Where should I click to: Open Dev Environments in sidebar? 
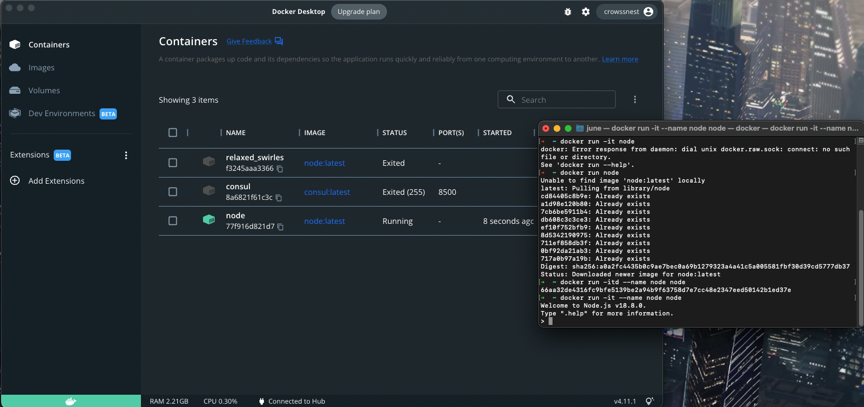tap(62, 113)
